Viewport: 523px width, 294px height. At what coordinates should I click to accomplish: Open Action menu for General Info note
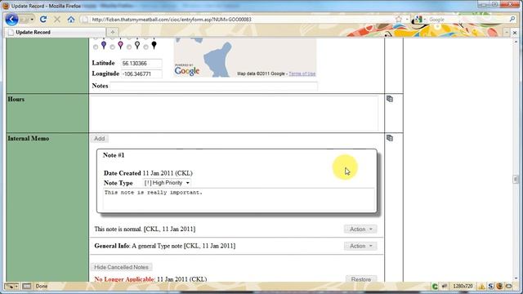click(360, 246)
